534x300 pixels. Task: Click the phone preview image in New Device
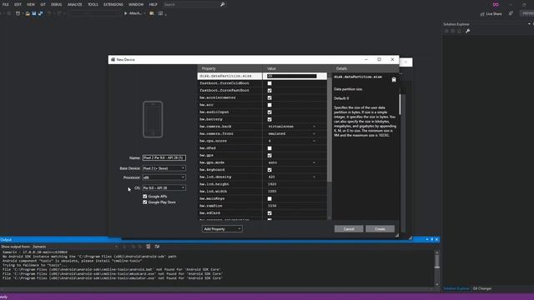[153, 119]
